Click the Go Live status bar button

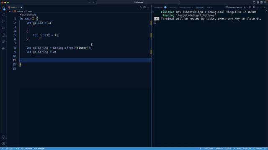pos(247,149)
